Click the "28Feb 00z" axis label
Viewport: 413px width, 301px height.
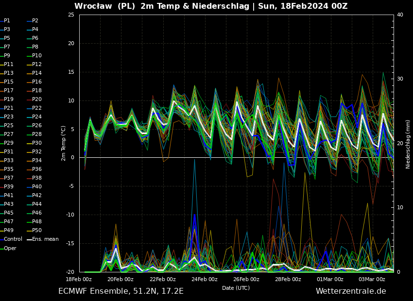pyautogui.click(x=288, y=280)
